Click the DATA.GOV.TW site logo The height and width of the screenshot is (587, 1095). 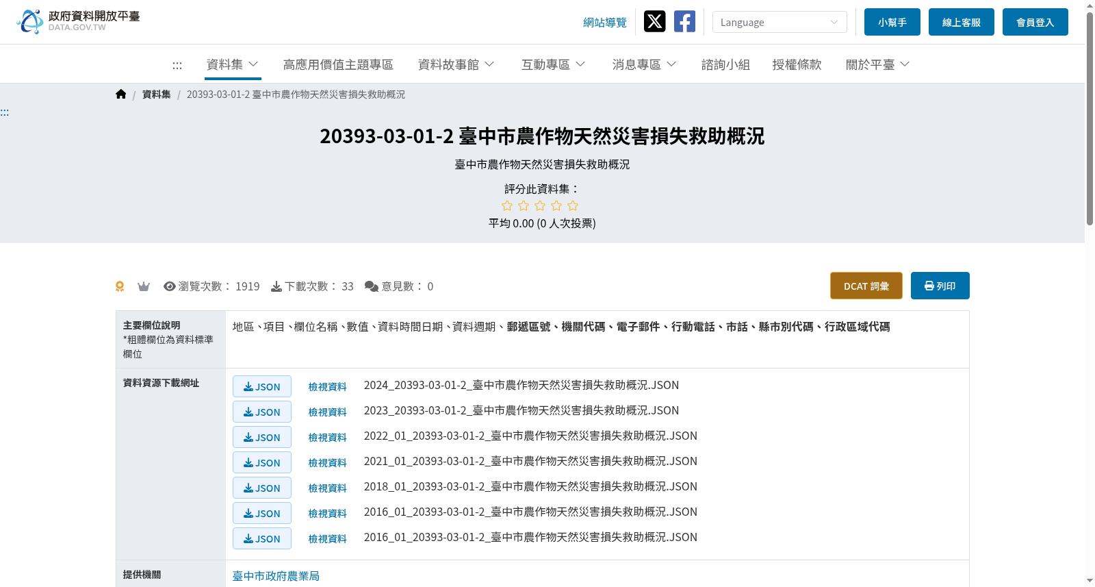pyautogui.click(x=78, y=21)
